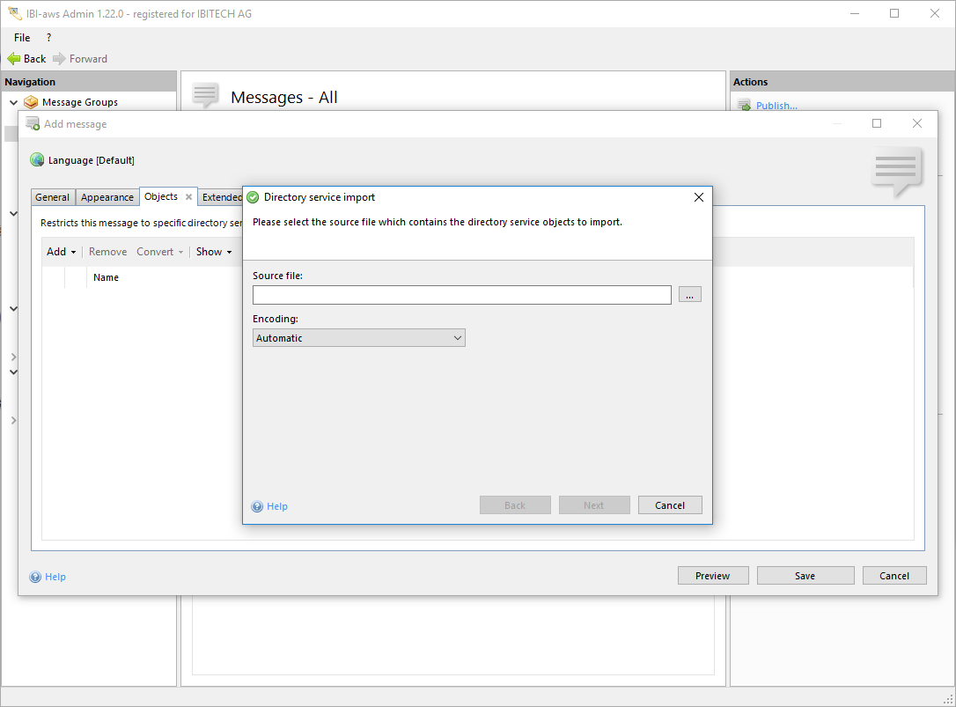
Task: Cancel the Directory service import dialog
Action: [x=669, y=505]
